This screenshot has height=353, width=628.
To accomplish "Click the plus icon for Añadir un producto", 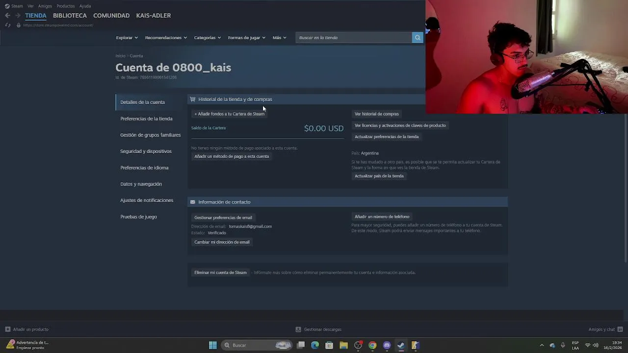I will (x=7, y=329).
